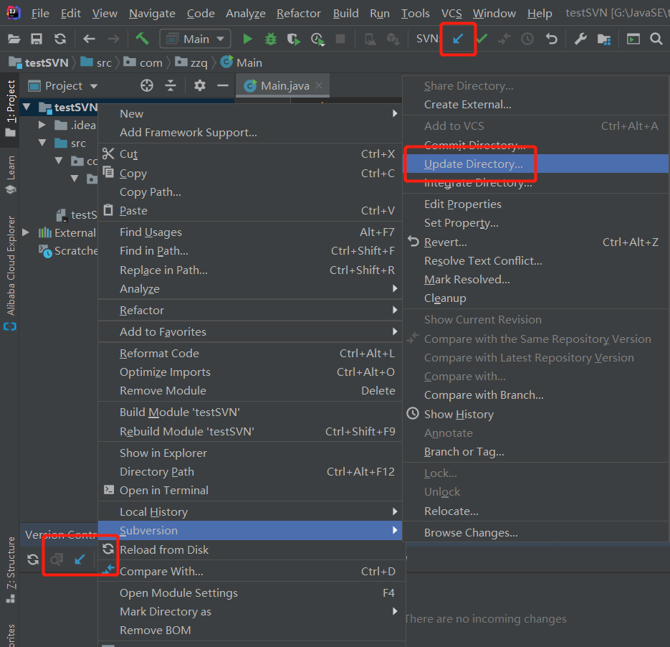Click the Save All toolbar icon

pyautogui.click(x=37, y=39)
